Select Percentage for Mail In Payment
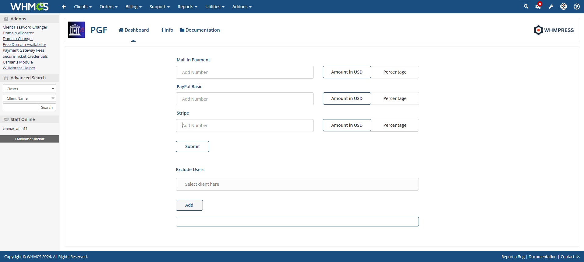584x262 pixels. [x=395, y=72]
